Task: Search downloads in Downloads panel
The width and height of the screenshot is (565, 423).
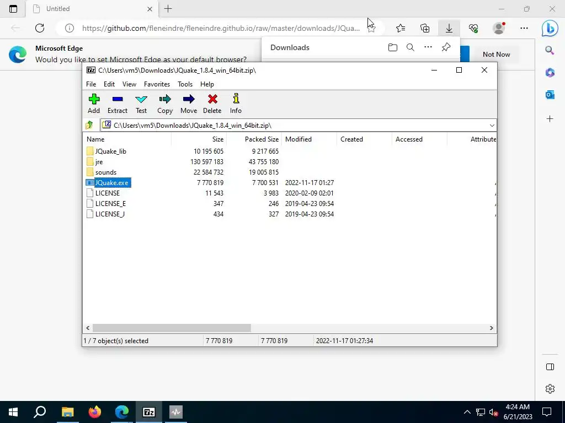Action: (x=411, y=47)
